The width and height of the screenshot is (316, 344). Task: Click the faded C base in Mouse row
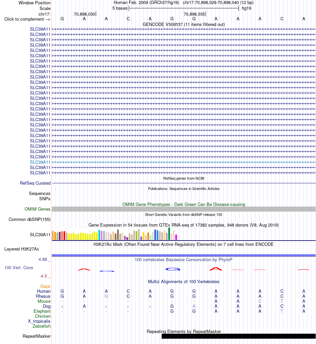pyautogui.click(x=260, y=301)
